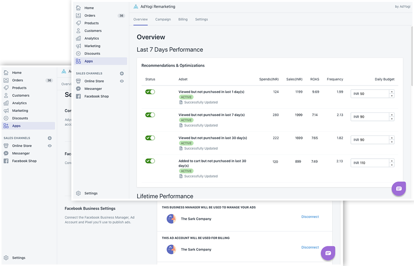Switch to the Billing tab
This screenshot has width=414, height=266.
[x=183, y=19]
